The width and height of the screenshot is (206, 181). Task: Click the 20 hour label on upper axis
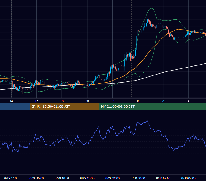(x=87, y=101)
